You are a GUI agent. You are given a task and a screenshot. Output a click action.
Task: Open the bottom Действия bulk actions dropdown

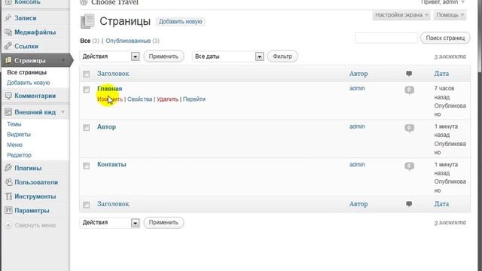point(109,223)
